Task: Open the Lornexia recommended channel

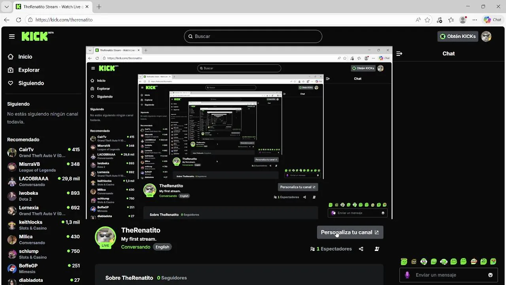Action: [x=43, y=210]
